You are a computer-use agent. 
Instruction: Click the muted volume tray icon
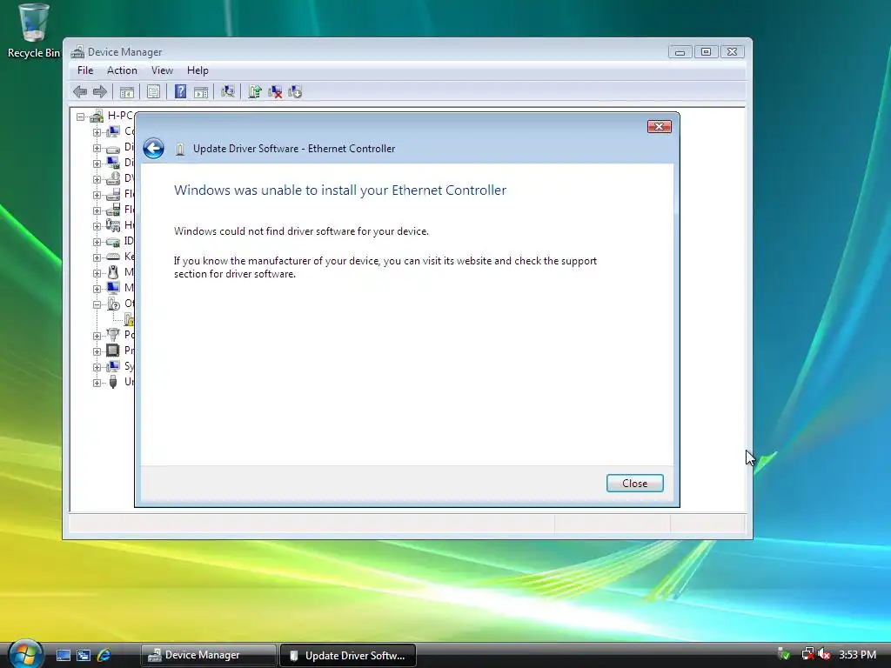(x=825, y=654)
